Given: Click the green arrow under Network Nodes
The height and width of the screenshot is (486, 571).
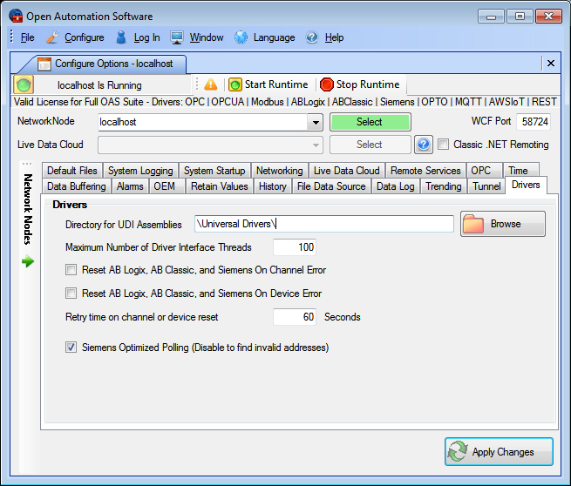Looking at the screenshot, I should tap(28, 261).
